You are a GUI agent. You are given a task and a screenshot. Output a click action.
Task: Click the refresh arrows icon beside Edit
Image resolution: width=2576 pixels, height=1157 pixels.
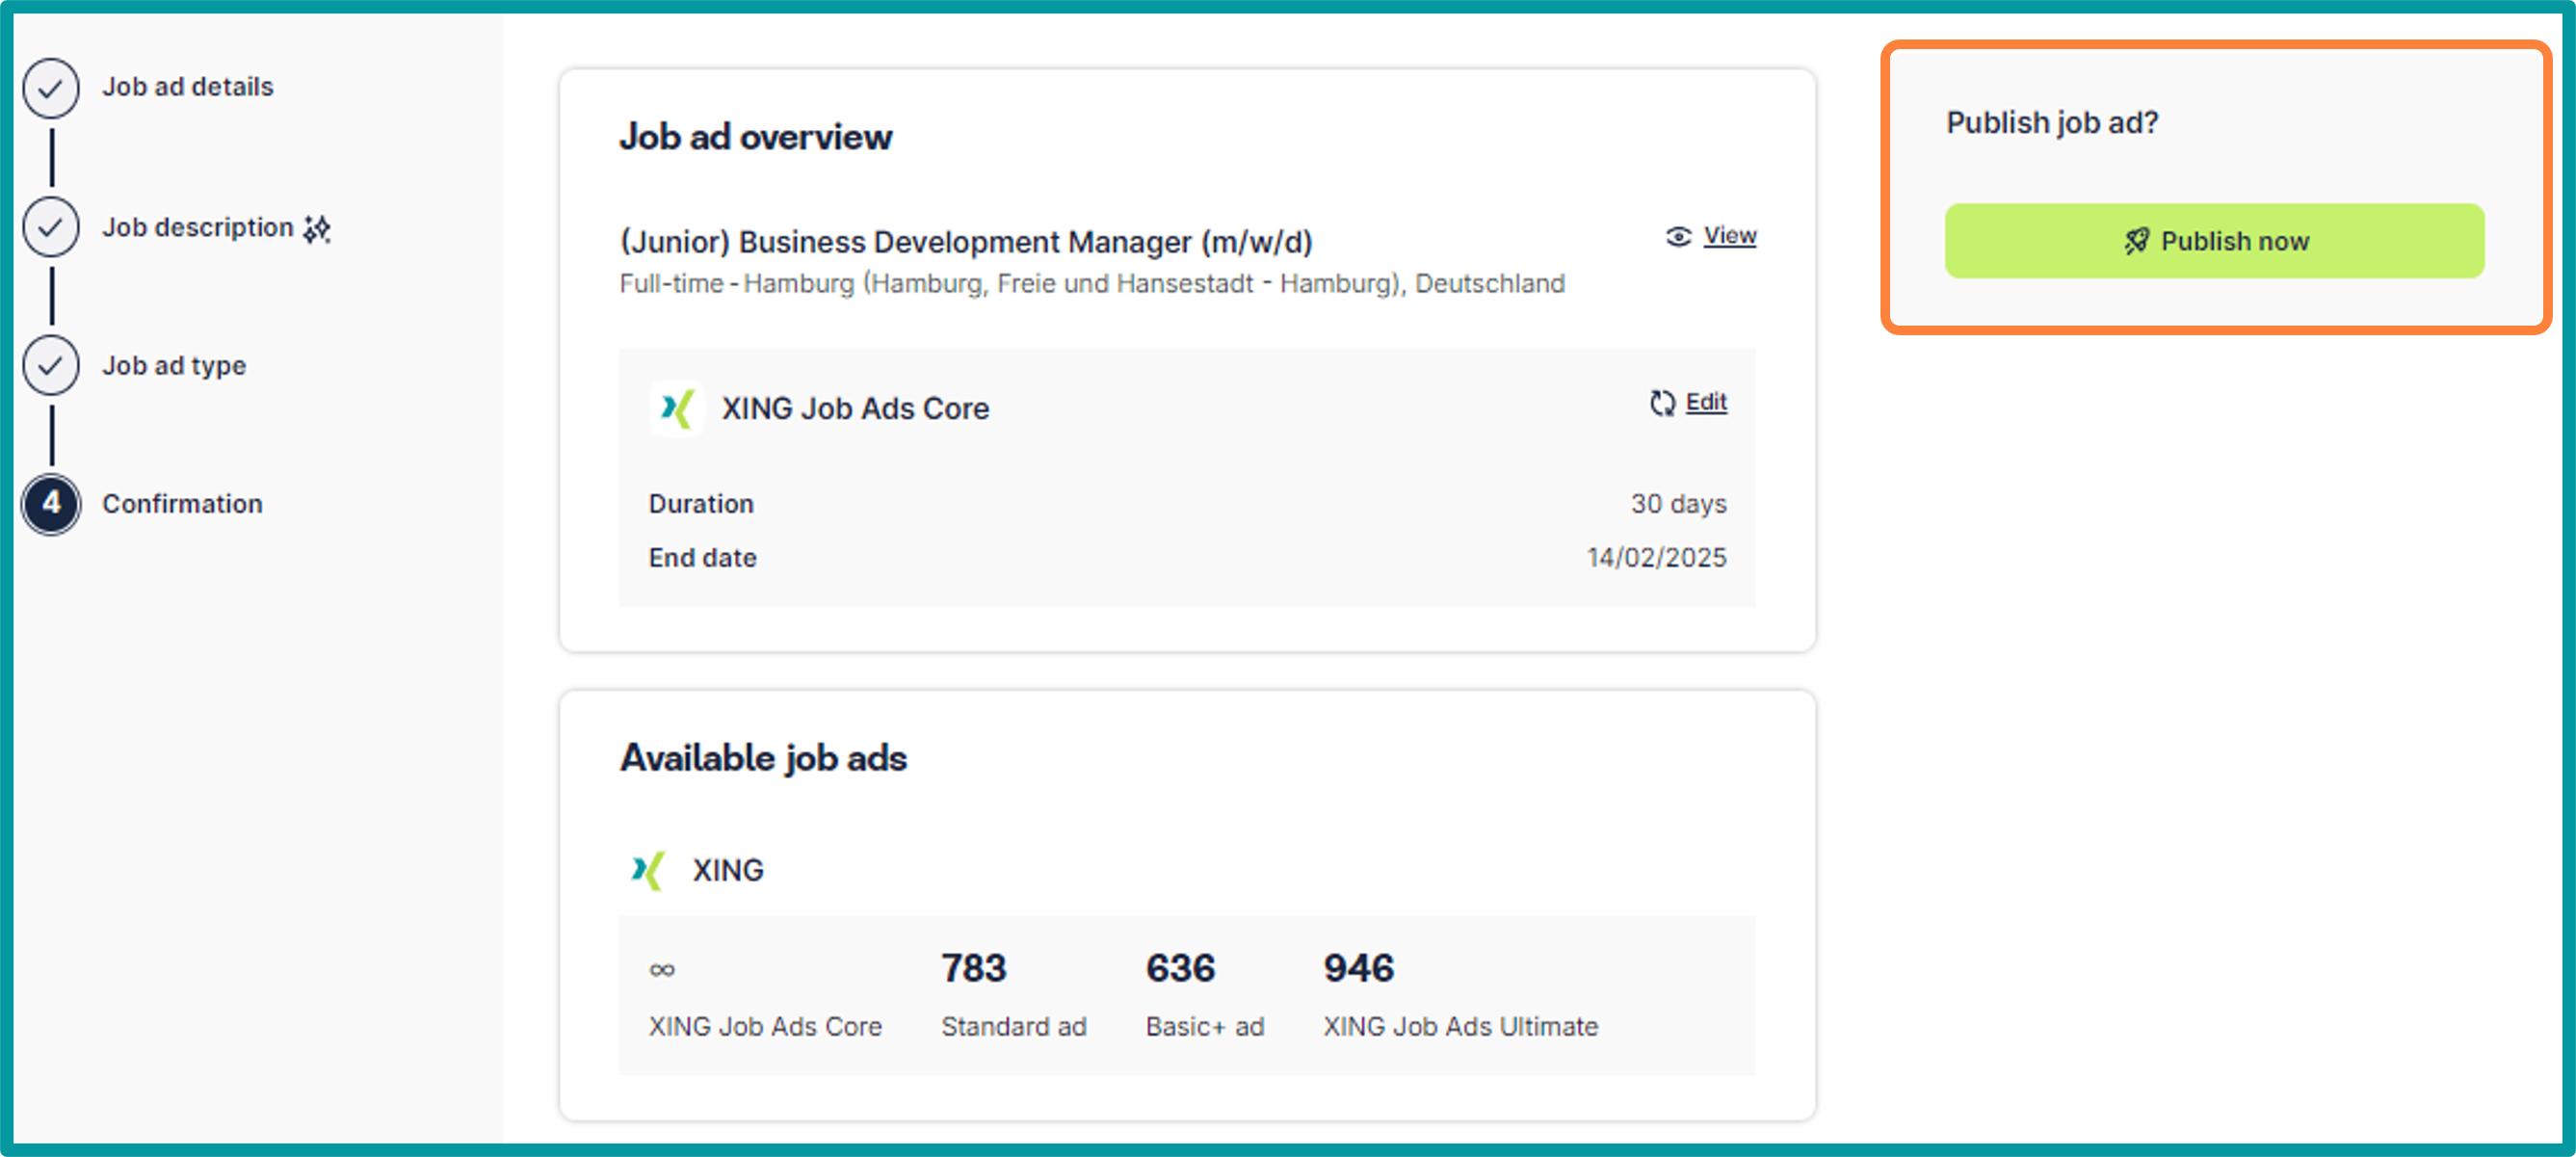tap(1661, 402)
